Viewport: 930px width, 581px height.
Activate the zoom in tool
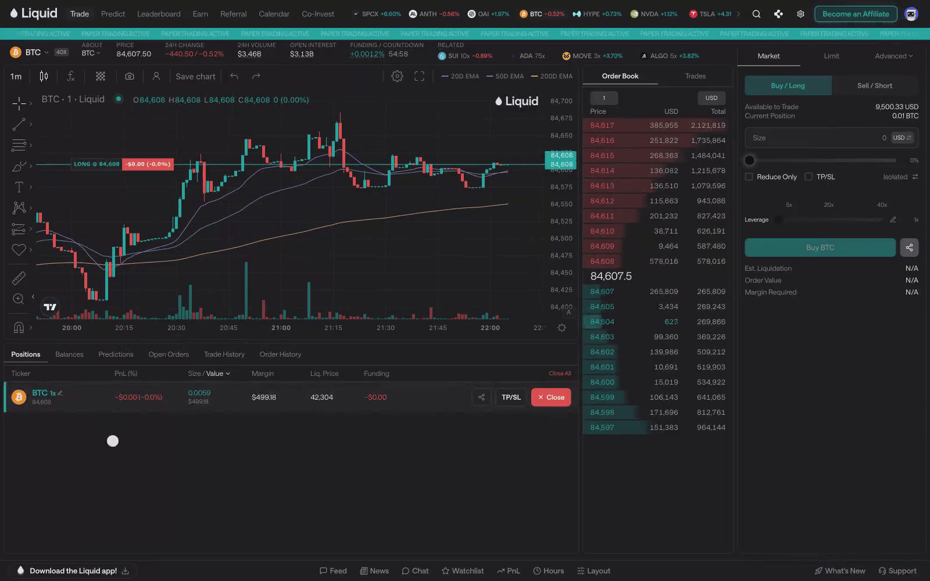click(x=19, y=299)
